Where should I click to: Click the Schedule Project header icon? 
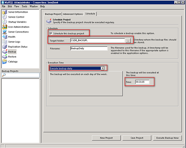tap(49, 21)
